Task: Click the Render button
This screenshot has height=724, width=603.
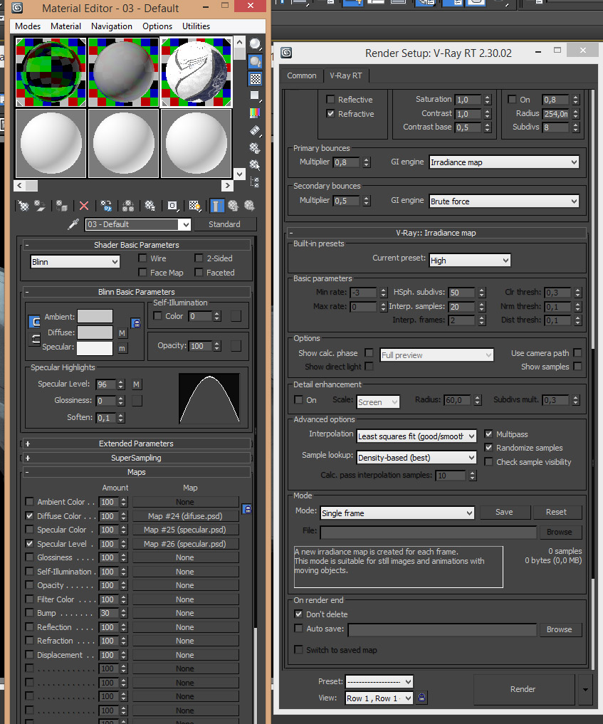Action: [523, 689]
